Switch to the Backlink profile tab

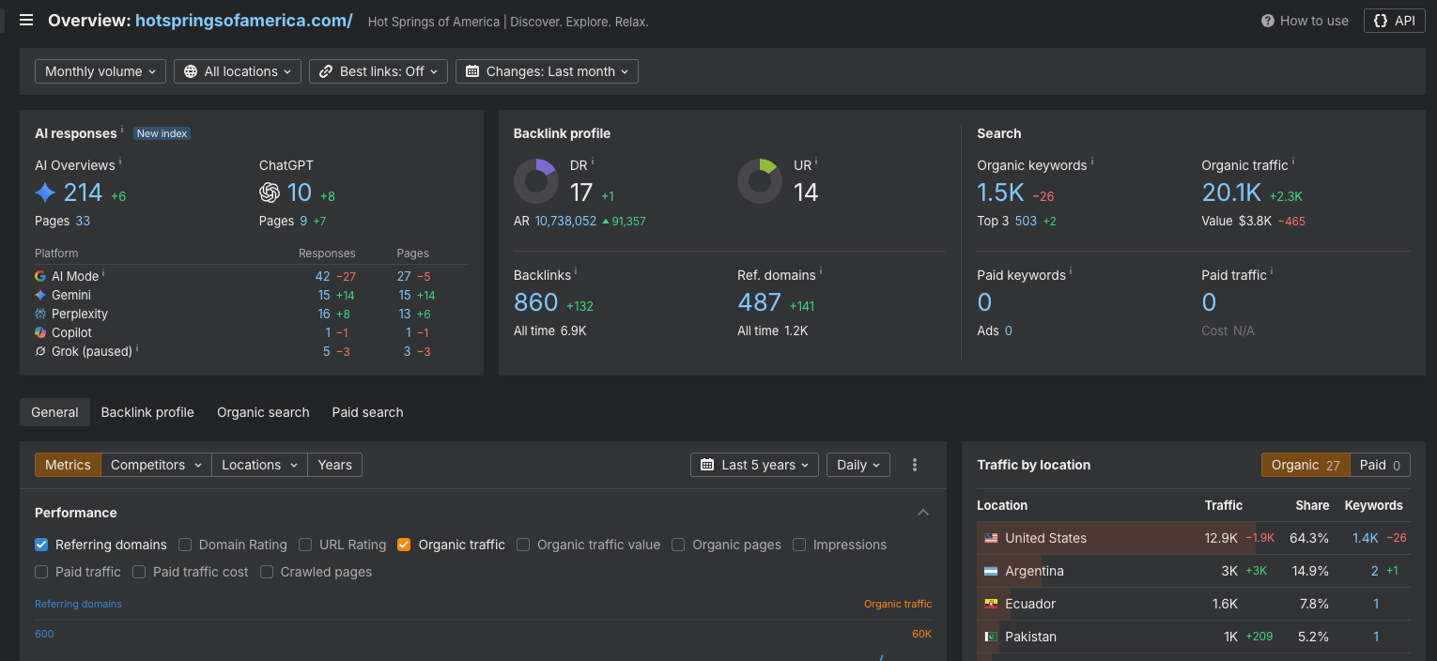coord(147,412)
